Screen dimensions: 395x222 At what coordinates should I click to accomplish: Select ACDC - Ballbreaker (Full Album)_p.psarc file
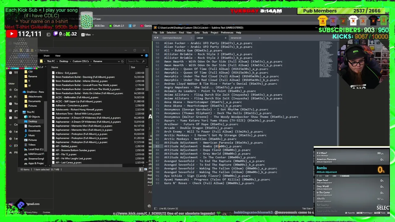pos(77,97)
